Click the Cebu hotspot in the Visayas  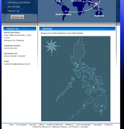click(94, 88)
